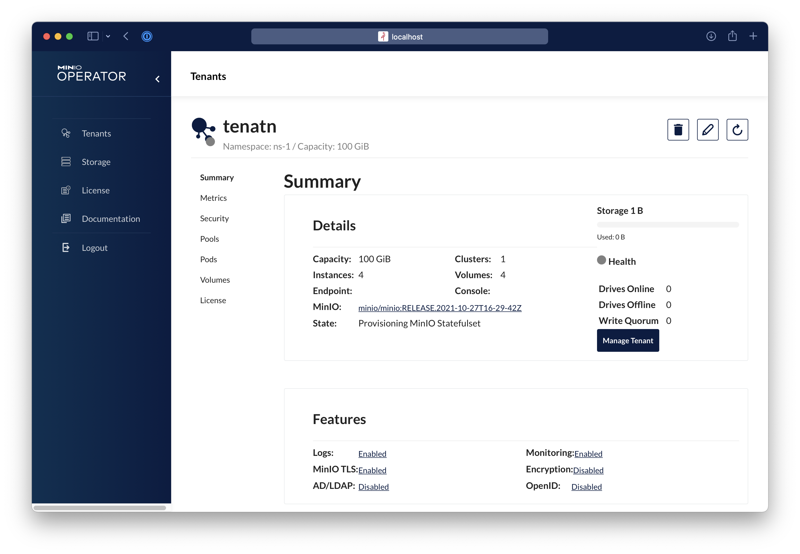
Task: Open the Storage sidebar item
Action: (96, 162)
